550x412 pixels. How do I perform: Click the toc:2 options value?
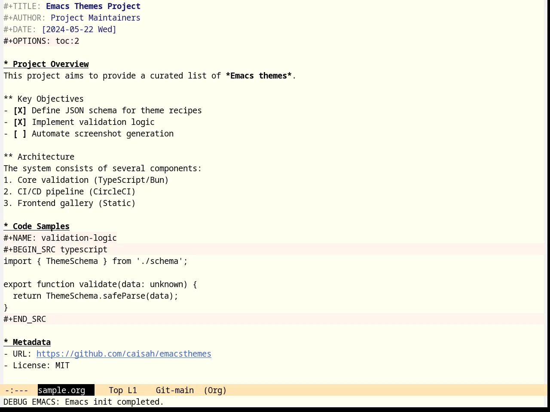point(67,41)
